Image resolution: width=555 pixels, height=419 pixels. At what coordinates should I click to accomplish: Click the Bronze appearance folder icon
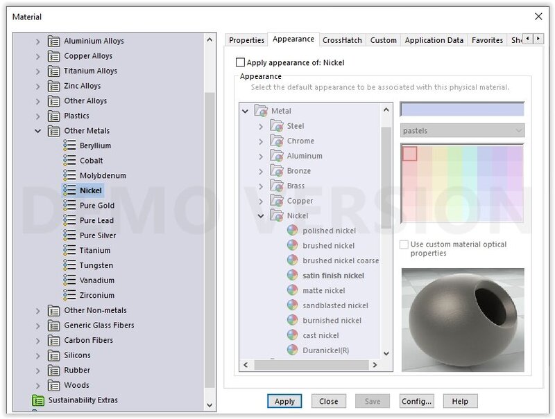(x=277, y=170)
